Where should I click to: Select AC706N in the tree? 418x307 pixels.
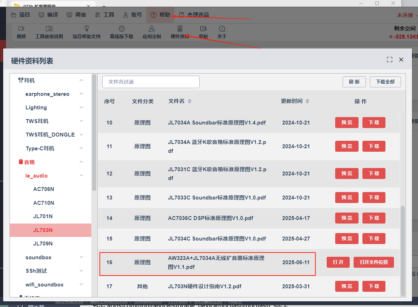pyautogui.click(x=44, y=189)
